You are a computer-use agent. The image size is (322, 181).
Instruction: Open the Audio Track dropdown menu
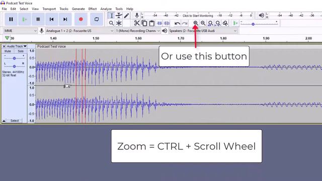click(x=17, y=46)
